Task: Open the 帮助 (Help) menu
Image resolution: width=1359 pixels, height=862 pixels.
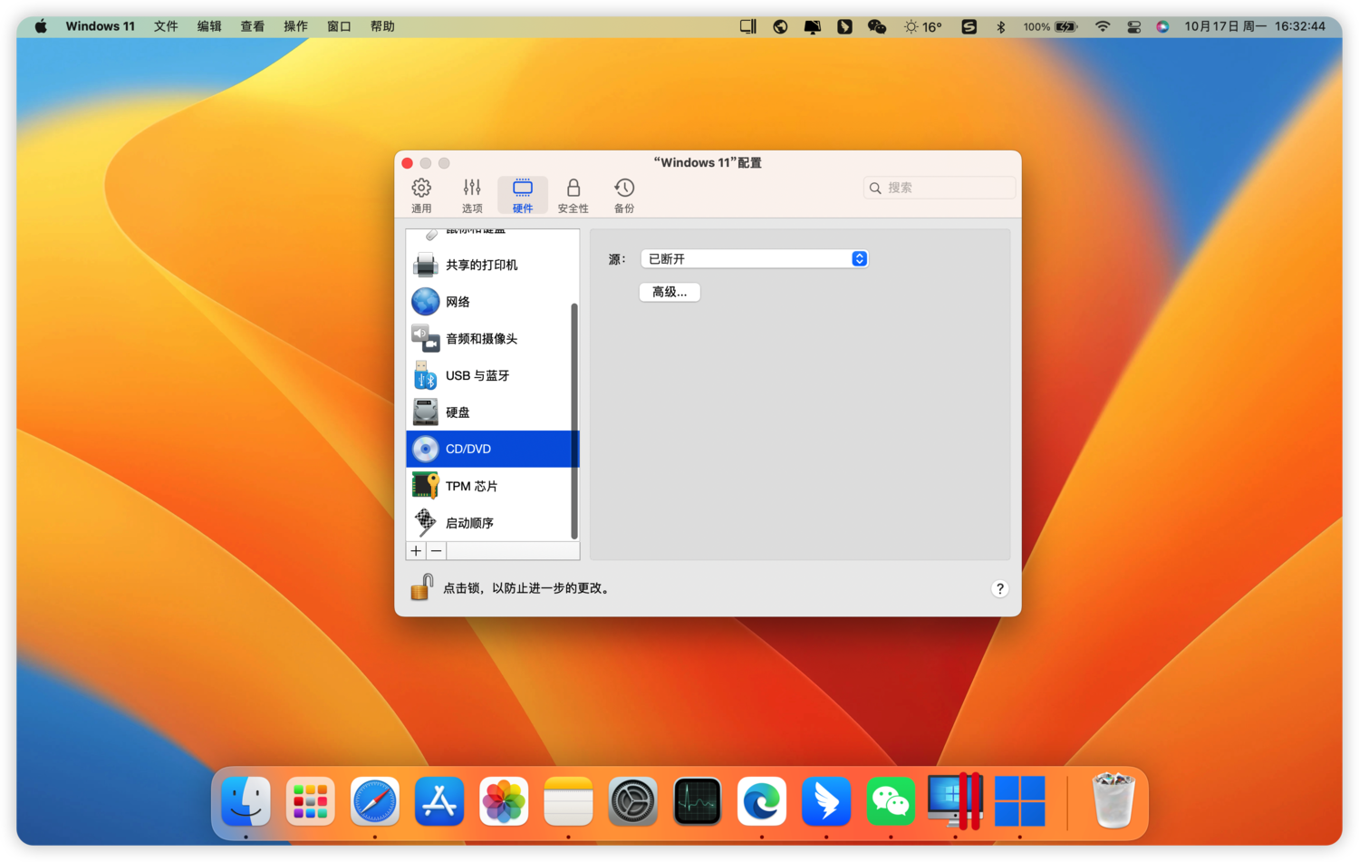Action: pos(382,26)
